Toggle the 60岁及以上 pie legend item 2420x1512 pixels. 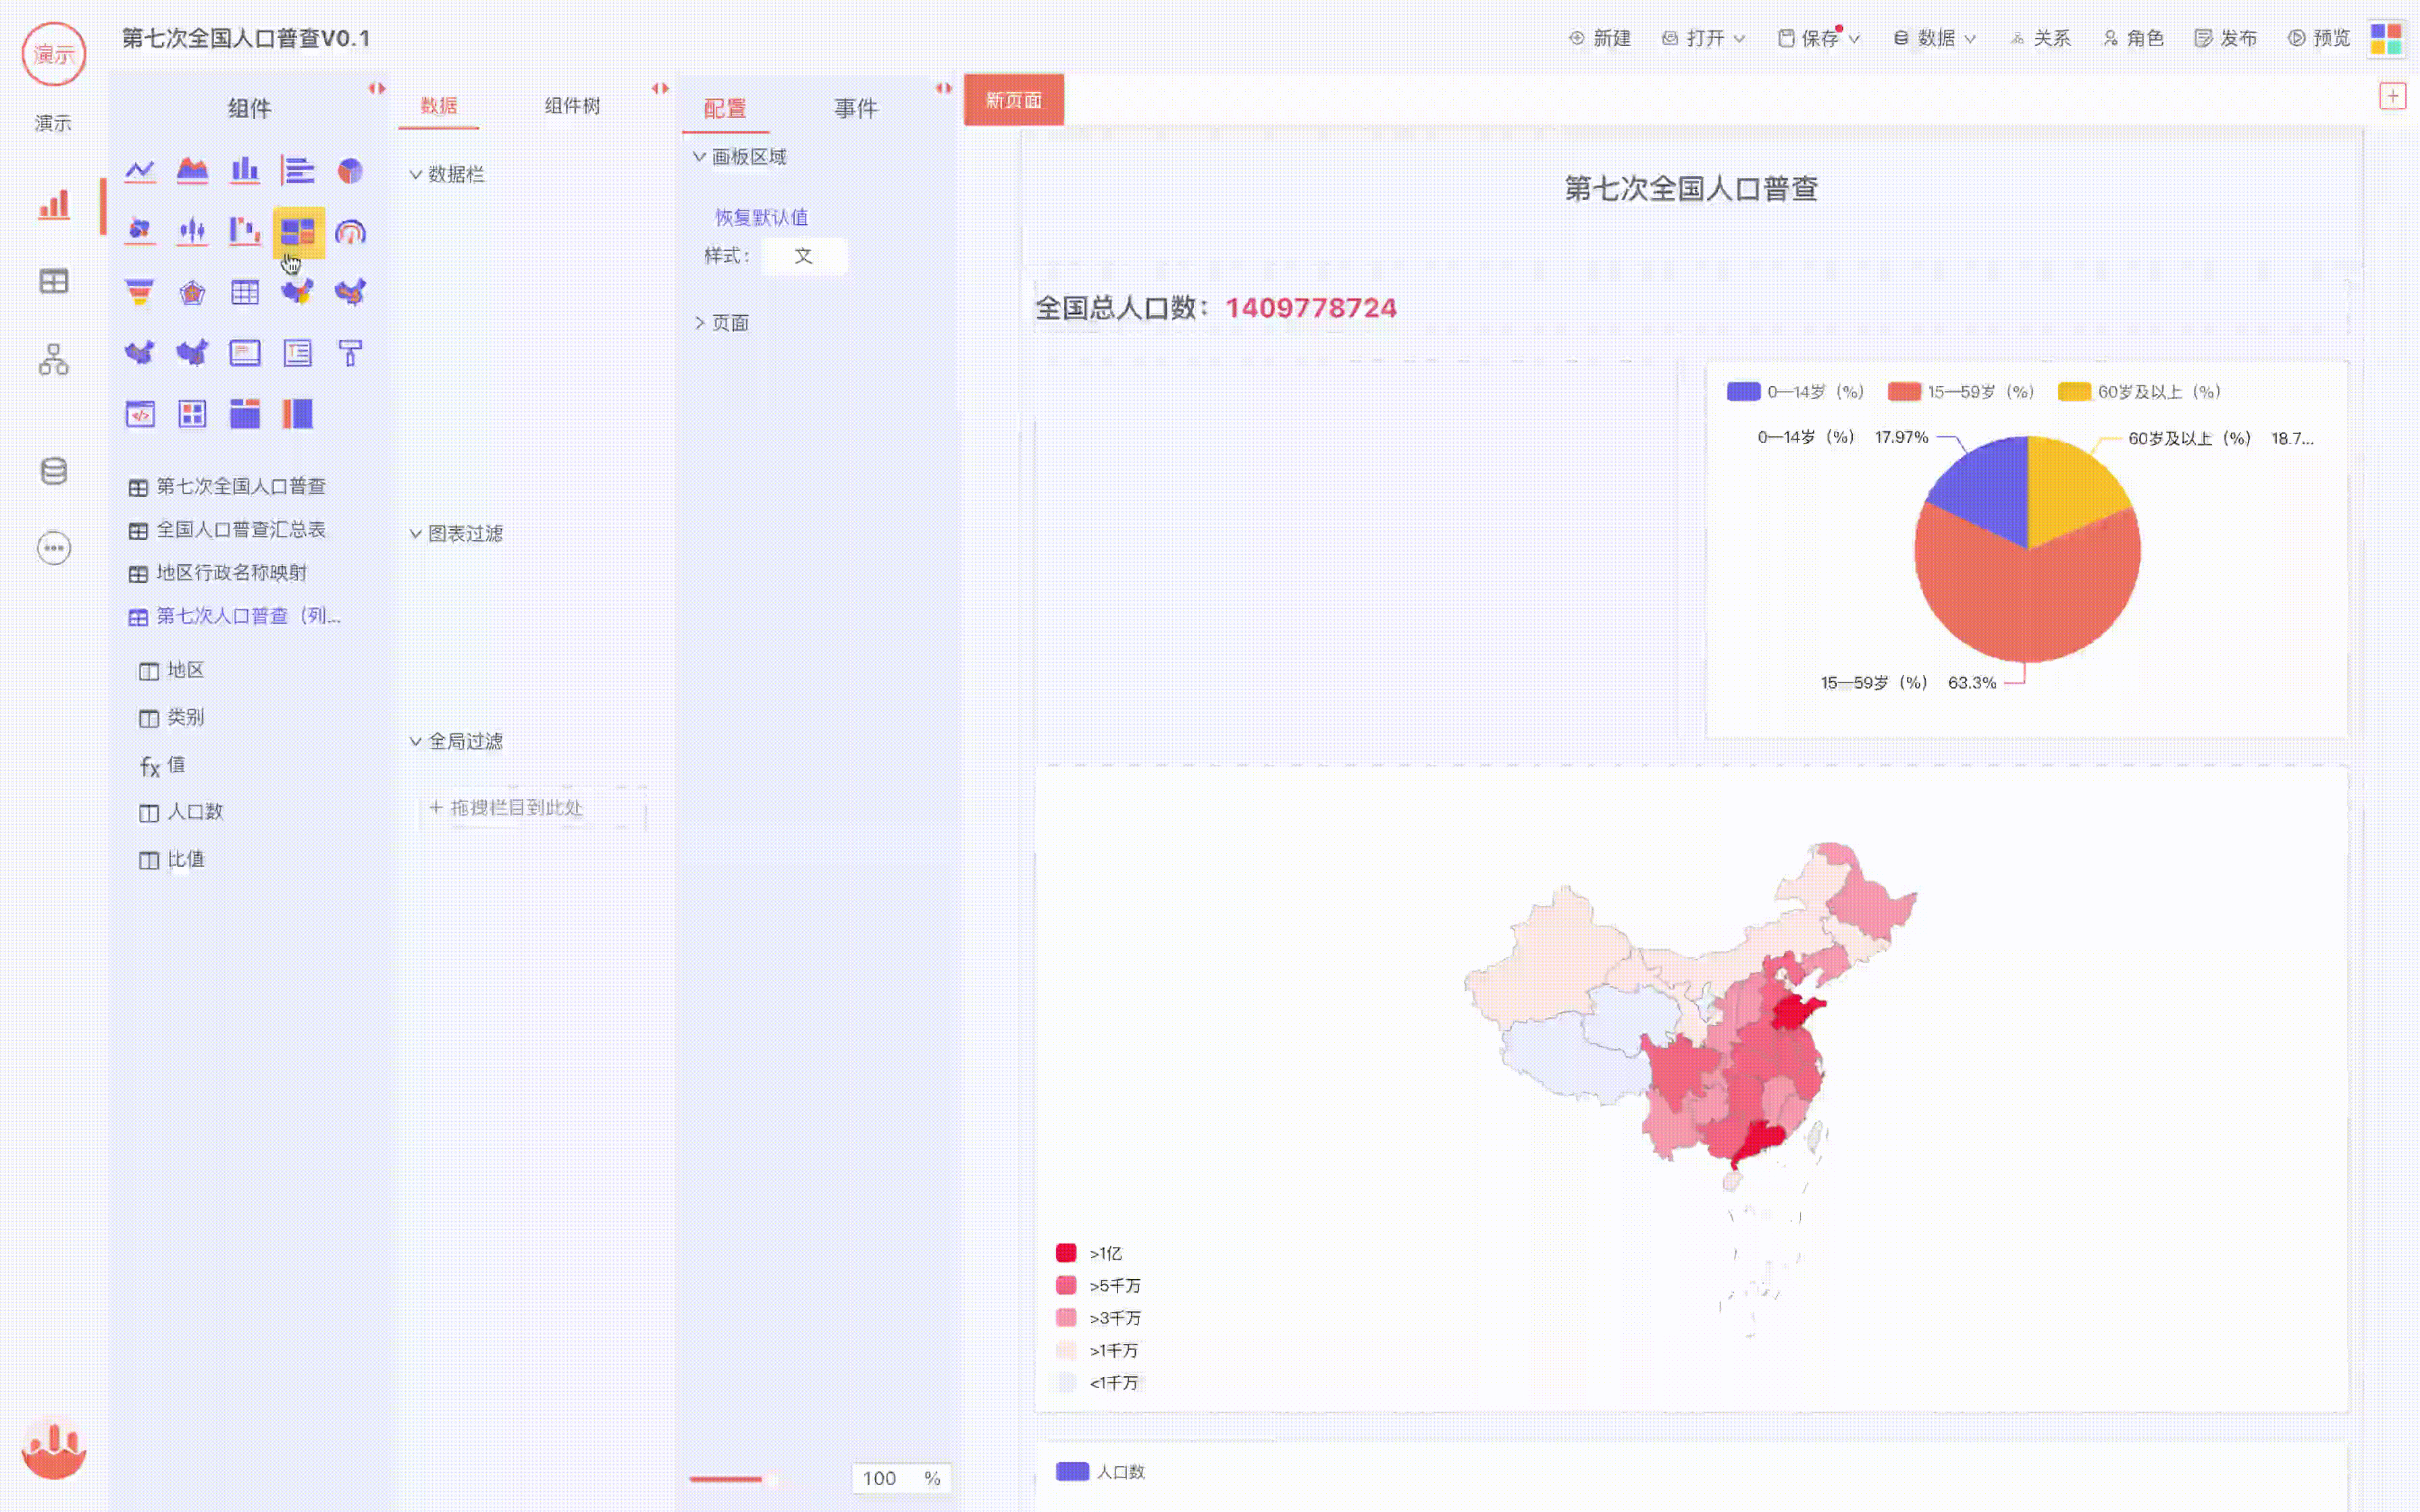2139,392
